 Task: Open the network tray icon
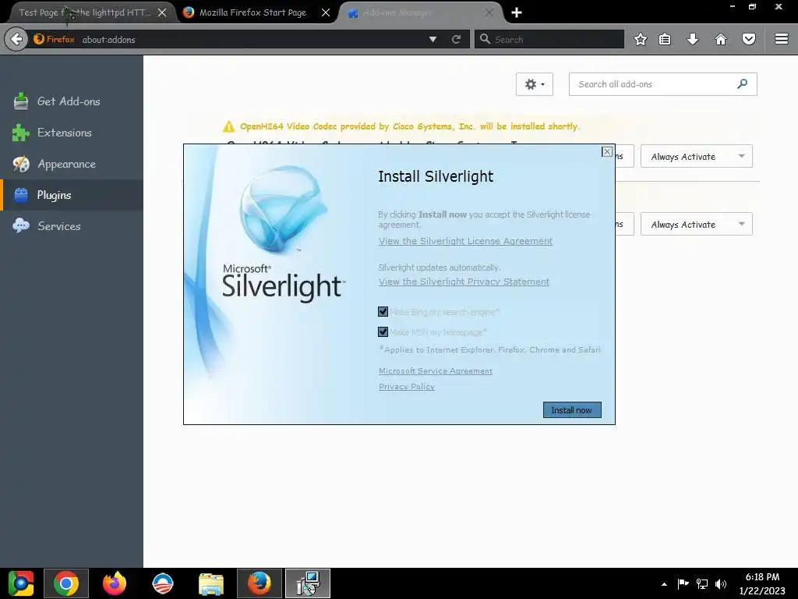702,583
